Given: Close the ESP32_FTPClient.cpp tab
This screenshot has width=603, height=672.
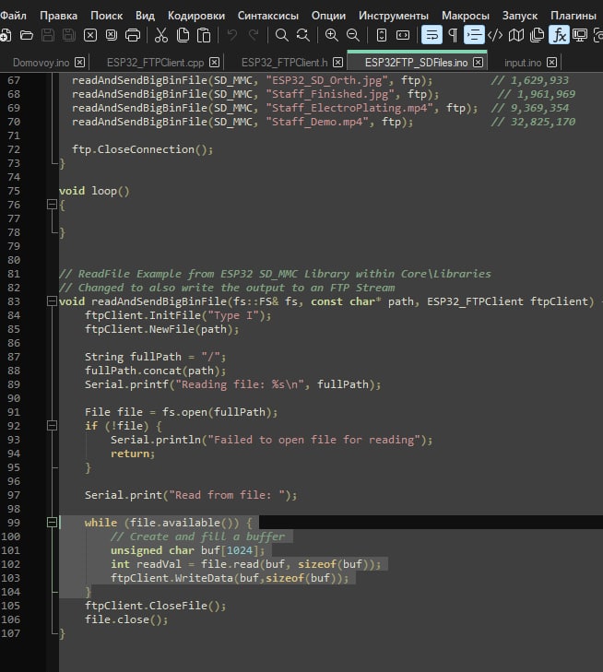Looking at the screenshot, I should (214, 63).
